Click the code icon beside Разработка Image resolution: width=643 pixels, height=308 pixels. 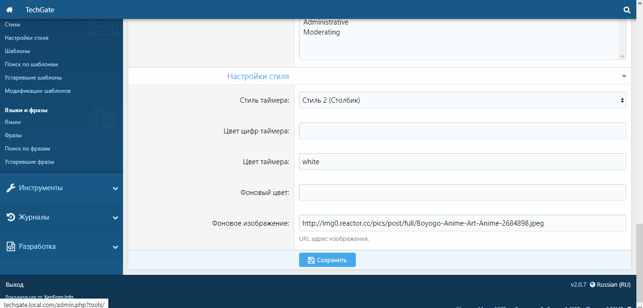[x=10, y=246]
